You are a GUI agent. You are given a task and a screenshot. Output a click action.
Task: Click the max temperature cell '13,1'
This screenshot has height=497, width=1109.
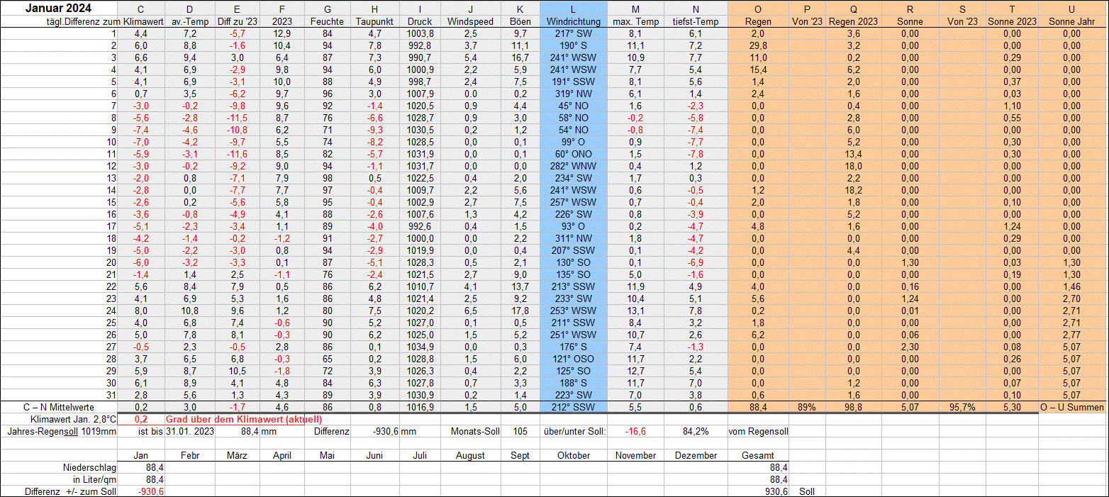tap(635, 311)
